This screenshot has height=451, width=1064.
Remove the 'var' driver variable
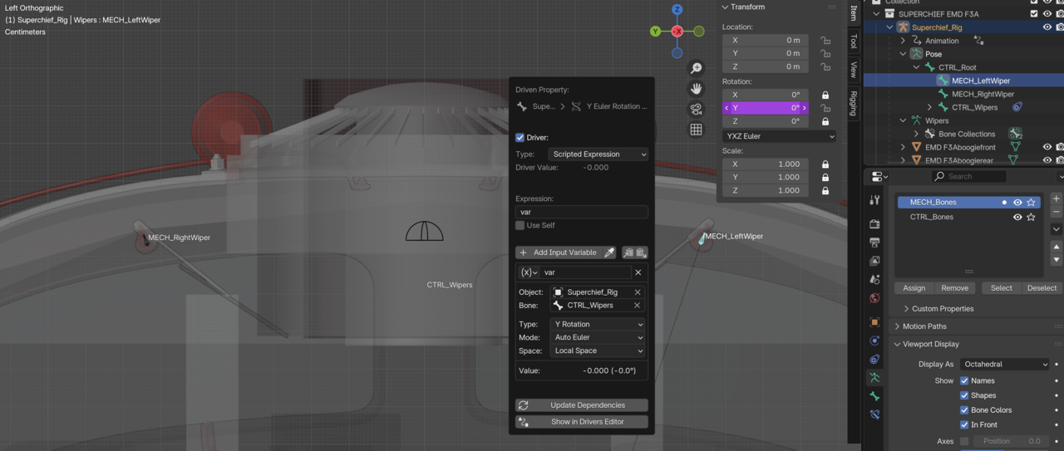click(x=638, y=272)
